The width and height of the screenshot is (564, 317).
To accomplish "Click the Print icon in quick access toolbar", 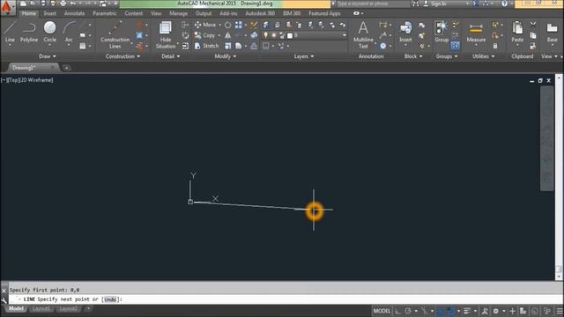I will (63, 4).
